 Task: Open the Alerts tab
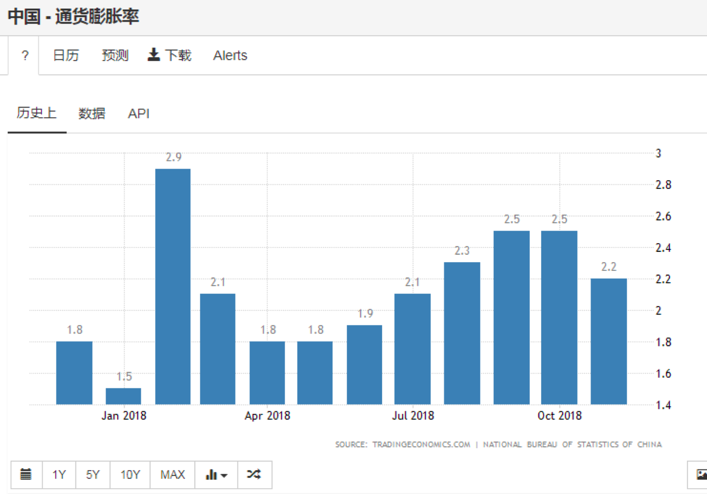point(230,55)
